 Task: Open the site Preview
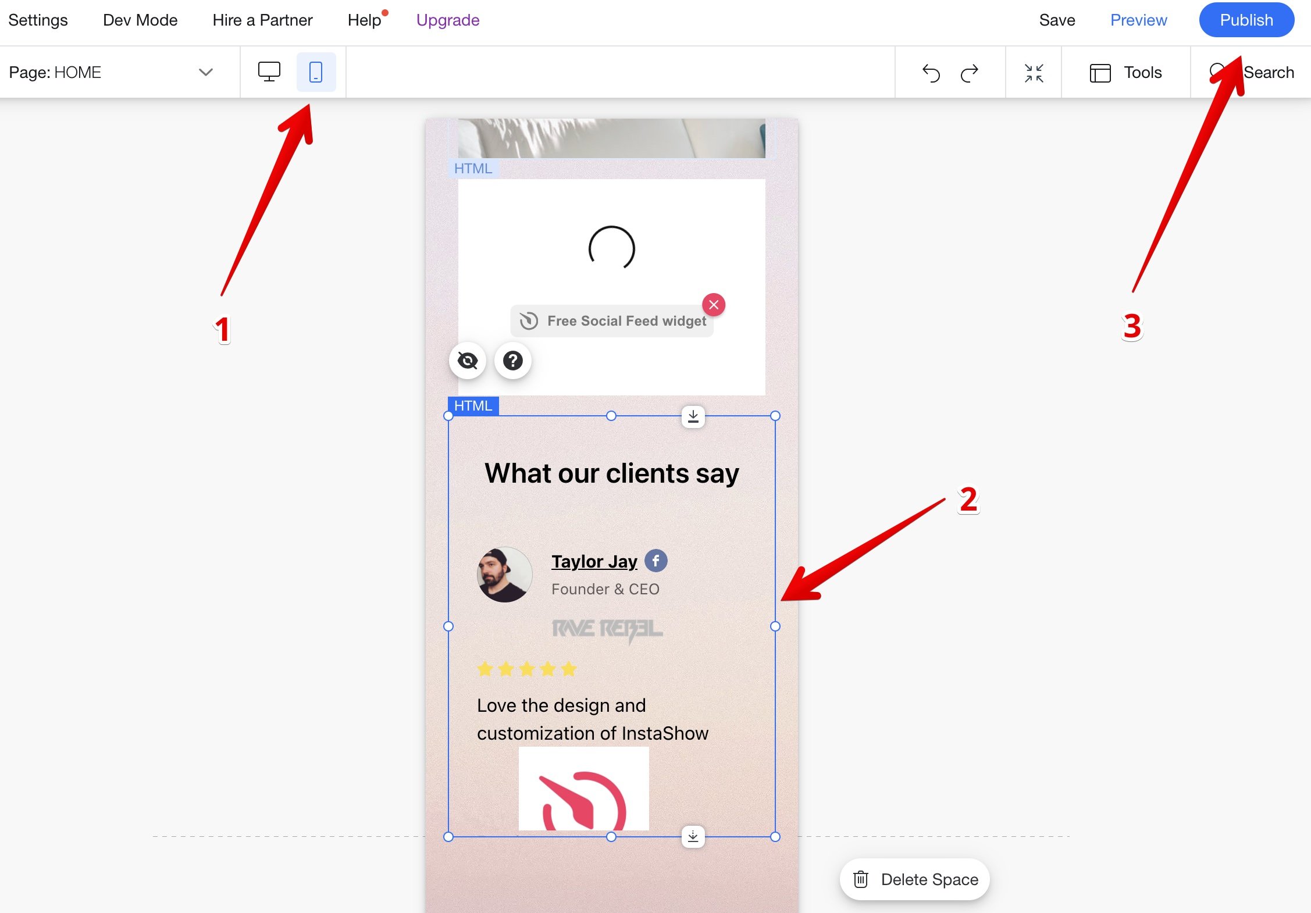(1138, 20)
